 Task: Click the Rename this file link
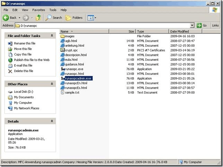point(25,43)
